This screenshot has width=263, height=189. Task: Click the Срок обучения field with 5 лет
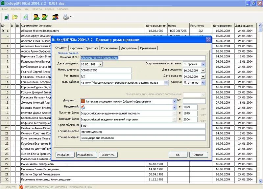[x=143, y=126]
